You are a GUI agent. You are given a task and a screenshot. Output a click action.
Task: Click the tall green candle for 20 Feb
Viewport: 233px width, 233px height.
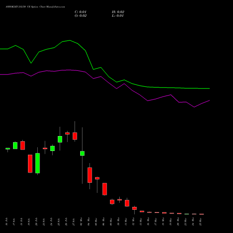(38, 163)
